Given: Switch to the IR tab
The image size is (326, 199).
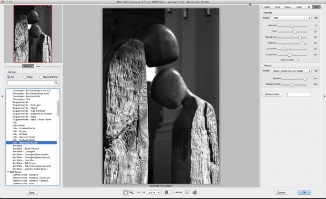Looking at the screenshot, I should coord(309,7).
